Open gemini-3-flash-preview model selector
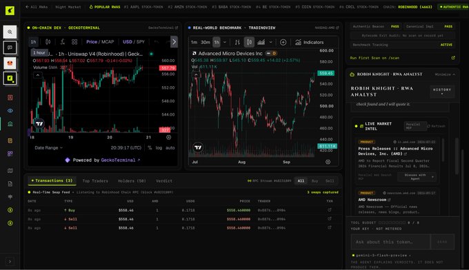 [x=381, y=256]
